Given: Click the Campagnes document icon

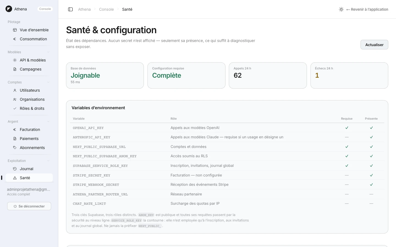Looking at the screenshot, I should [x=15, y=69].
